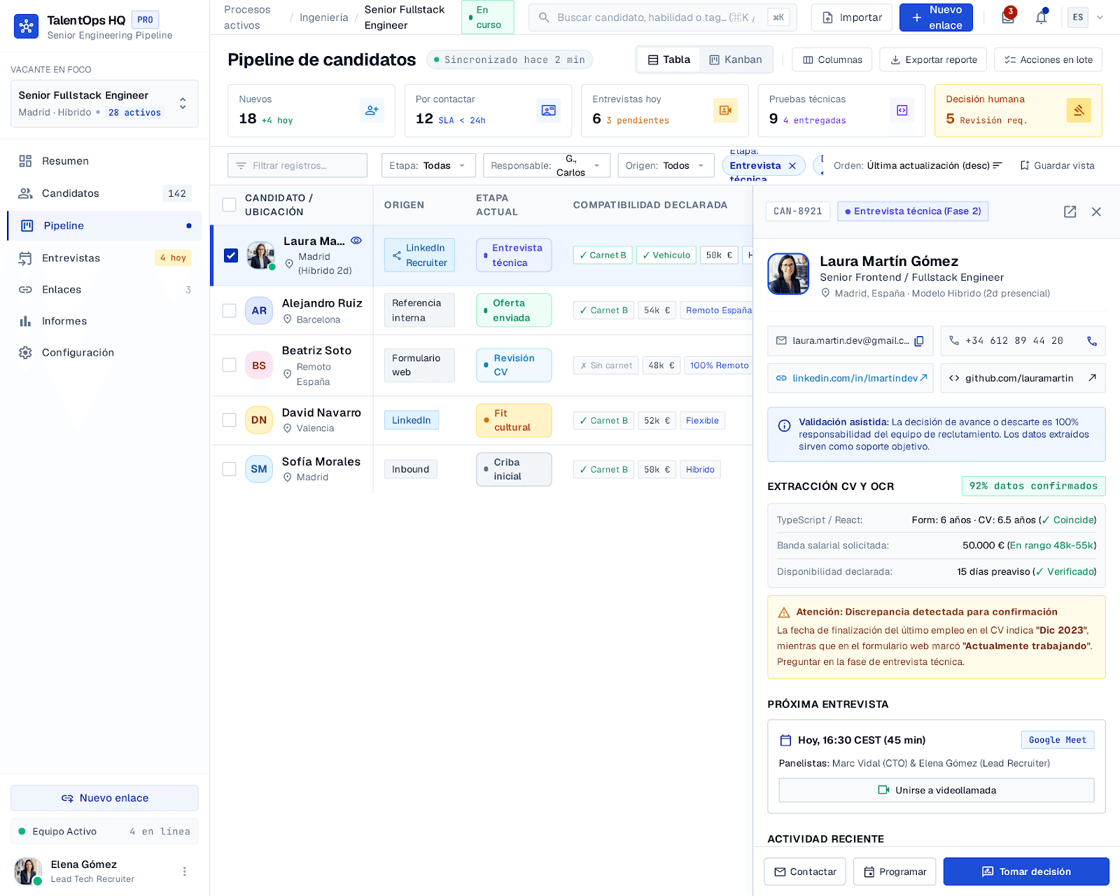
Task: Call candidate using the phone icon
Action: pyautogui.click(x=1092, y=341)
